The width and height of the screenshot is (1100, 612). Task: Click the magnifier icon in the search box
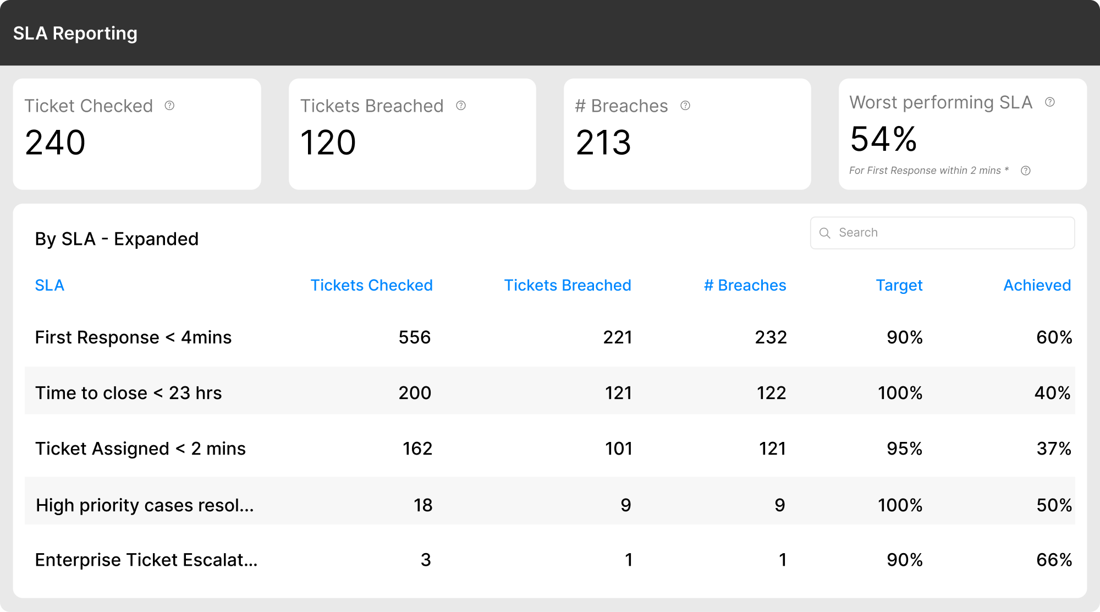[826, 232]
